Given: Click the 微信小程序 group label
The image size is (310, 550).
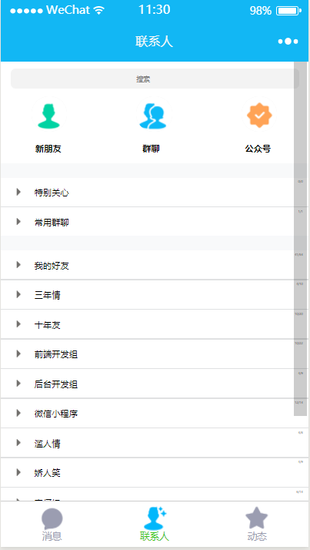Looking at the screenshot, I should [x=56, y=414].
